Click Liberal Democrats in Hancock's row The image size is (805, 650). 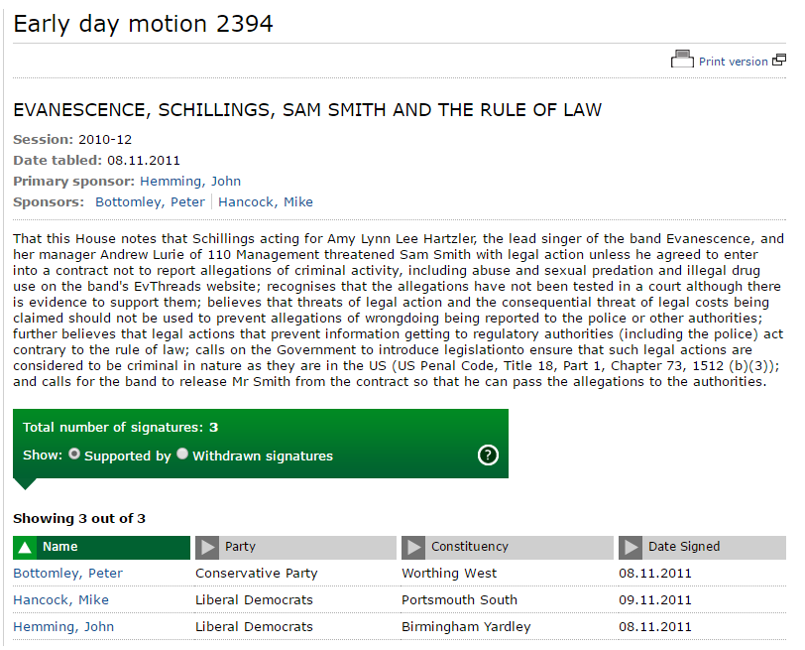pos(254,600)
